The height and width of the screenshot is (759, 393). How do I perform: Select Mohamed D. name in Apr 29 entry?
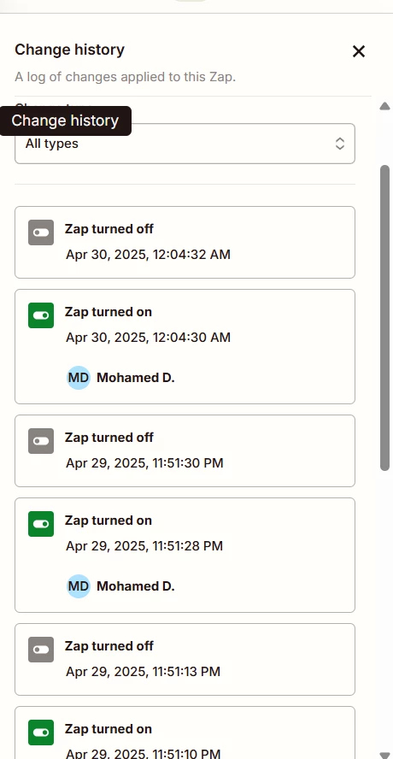136,586
